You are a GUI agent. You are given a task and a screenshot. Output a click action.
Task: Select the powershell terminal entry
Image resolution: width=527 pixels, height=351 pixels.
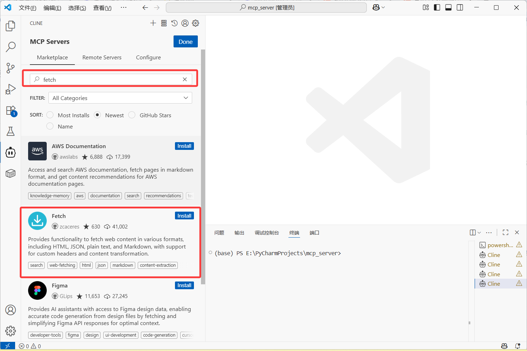(x=500, y=245)
